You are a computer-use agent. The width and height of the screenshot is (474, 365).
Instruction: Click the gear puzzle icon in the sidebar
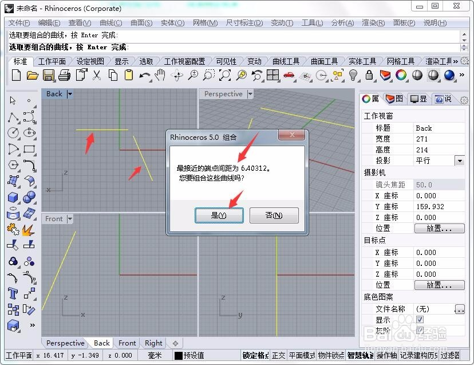pos(13,229)
